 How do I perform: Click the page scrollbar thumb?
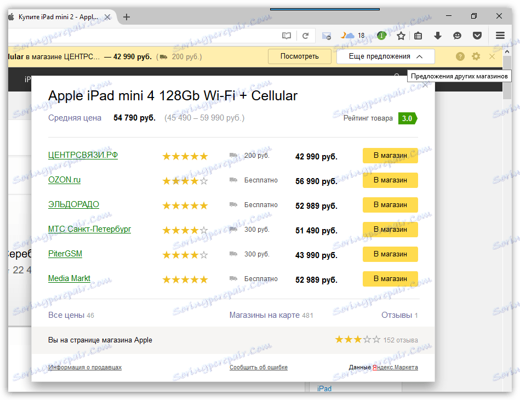[x=507, y=77]
